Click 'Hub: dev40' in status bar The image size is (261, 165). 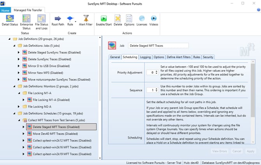click(x=191, y=163)
